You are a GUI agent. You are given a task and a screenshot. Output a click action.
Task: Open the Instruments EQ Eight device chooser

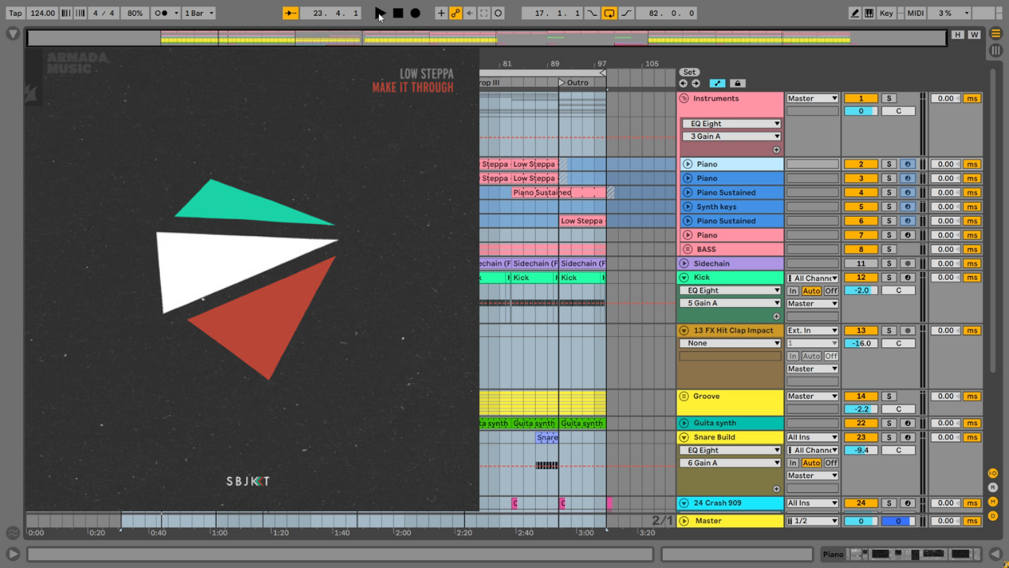point(731,124)
